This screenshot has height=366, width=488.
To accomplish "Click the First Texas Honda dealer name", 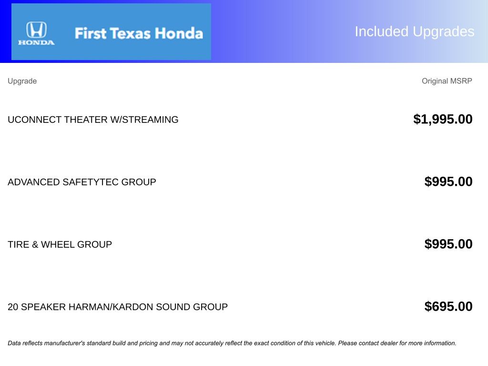I will point(139,33).
